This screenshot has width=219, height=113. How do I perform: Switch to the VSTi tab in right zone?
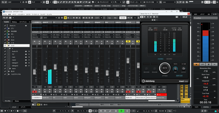195,14
